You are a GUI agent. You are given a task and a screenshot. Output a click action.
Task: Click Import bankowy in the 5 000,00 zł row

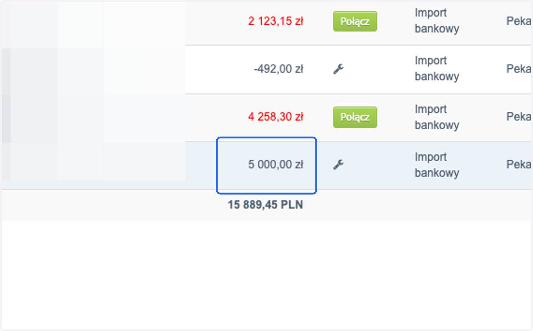(437, 165)
